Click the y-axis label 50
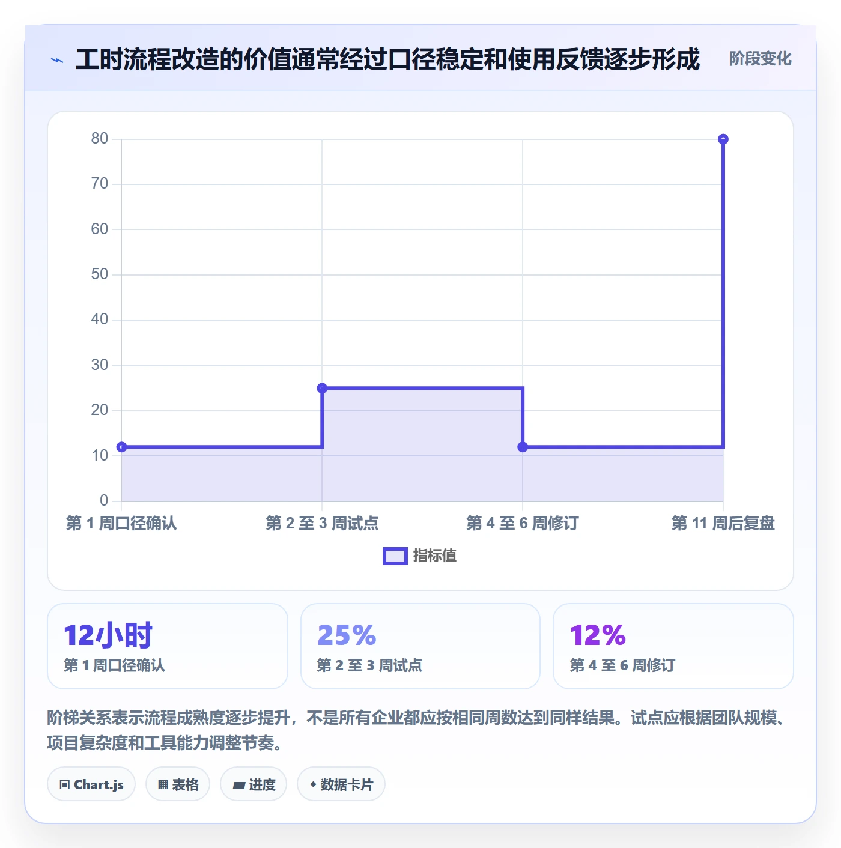The height and width of the screenshot is (848, 841). [x=100, y=274]
